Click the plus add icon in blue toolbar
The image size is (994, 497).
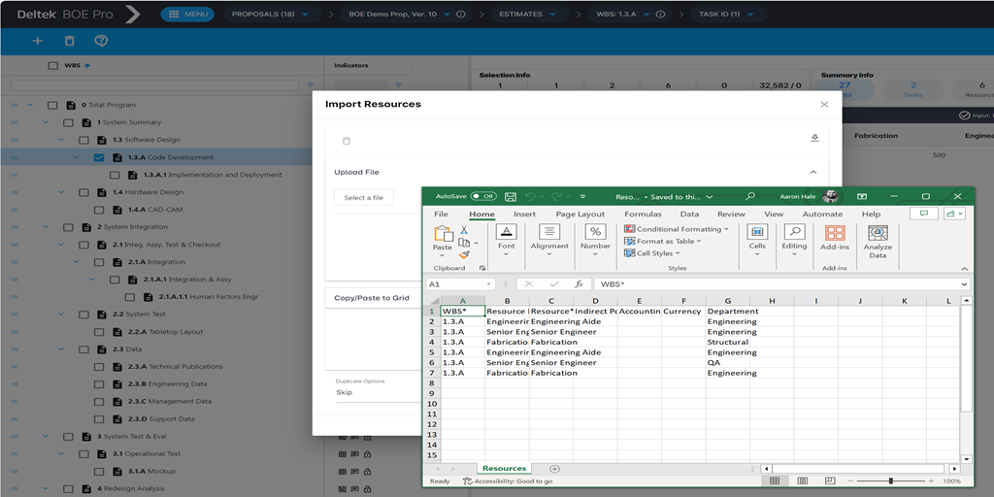coord(38,41)
